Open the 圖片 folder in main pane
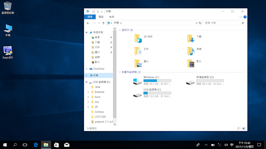 [138, 63]
